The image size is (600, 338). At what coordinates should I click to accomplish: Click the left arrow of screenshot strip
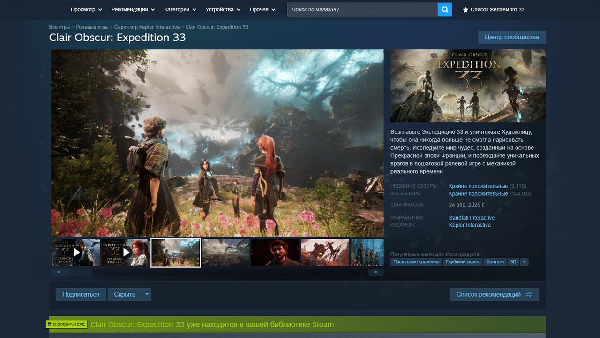(x=59, y=272)
